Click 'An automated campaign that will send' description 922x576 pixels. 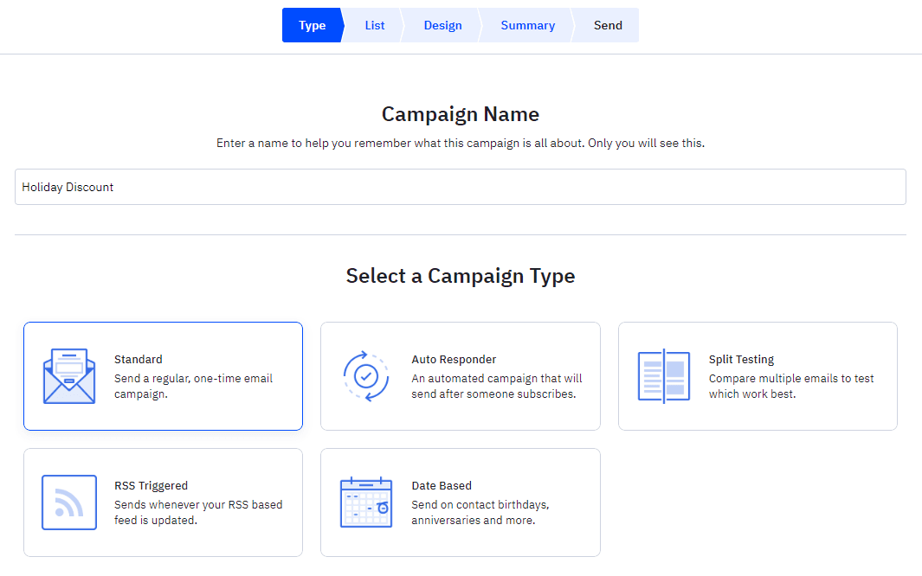point(497,387)
